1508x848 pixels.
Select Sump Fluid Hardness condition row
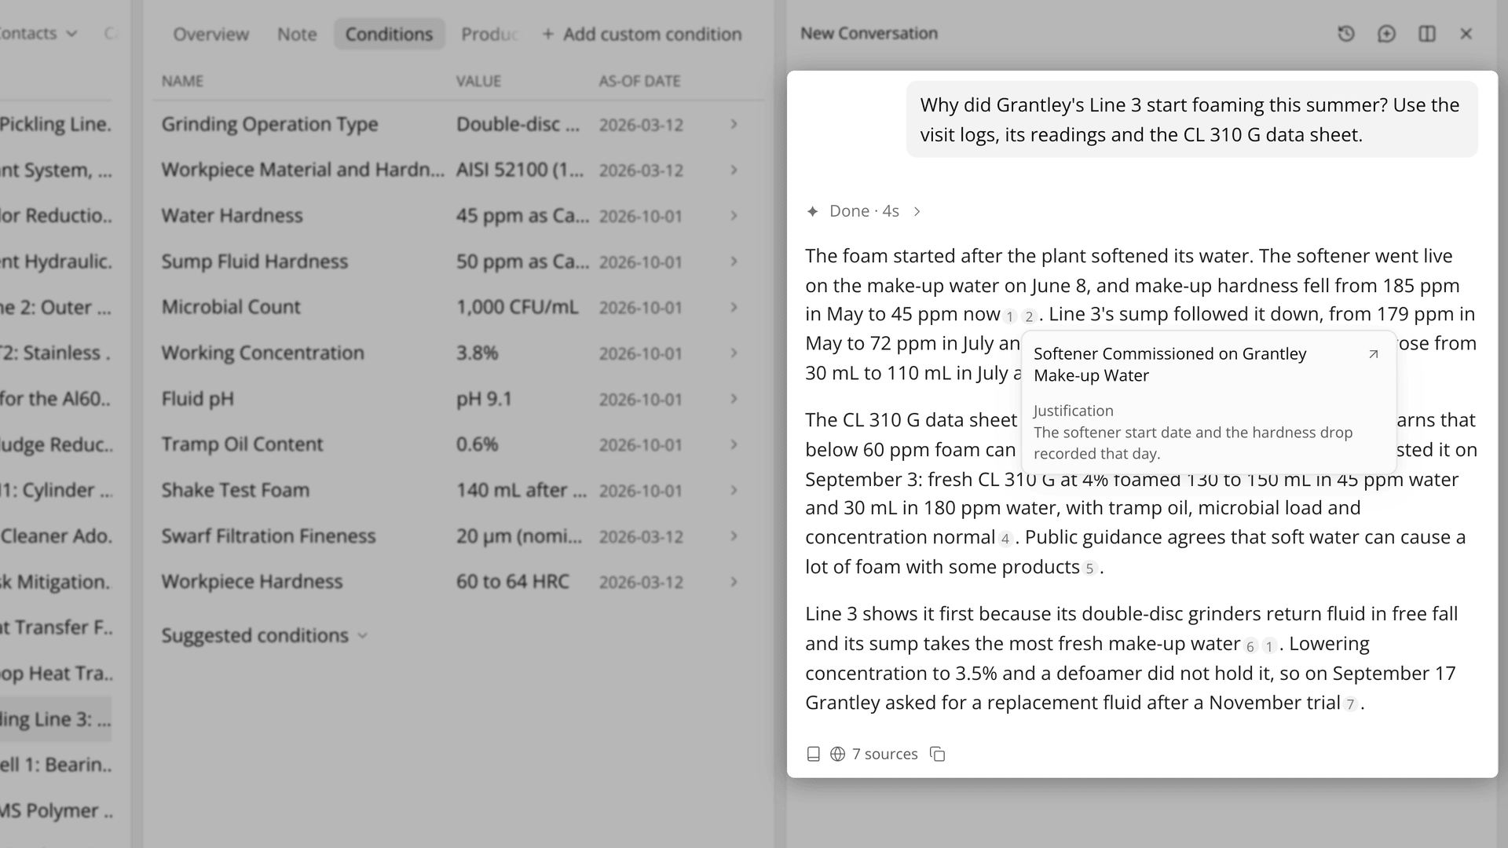458,261
